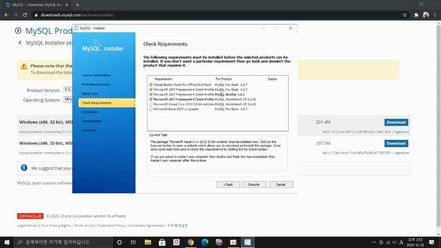Image resolution: width=441 pixels, height=248 pixels.
Task: Expand hidden system tray icons chevron
Action: (x=374, y=242)
